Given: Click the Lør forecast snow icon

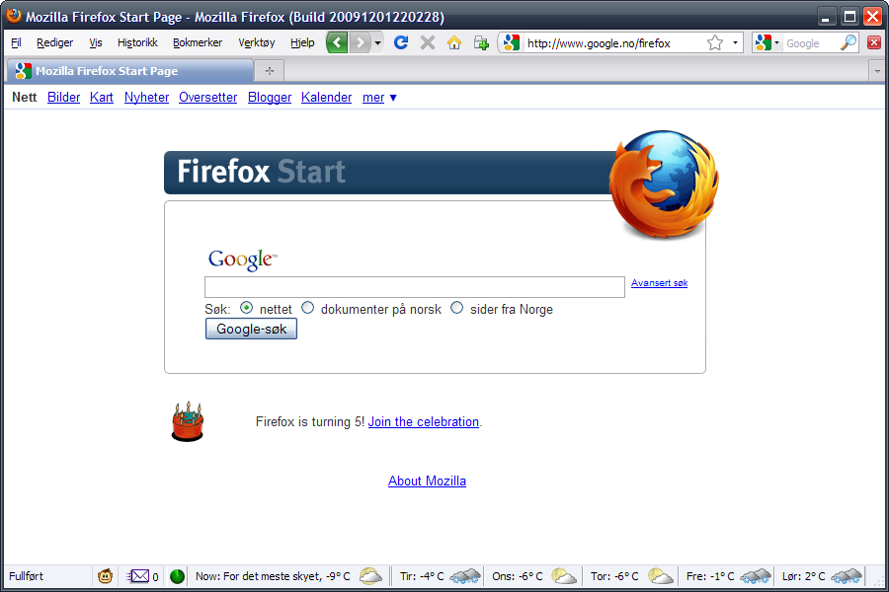Looking at the screenshot, I should point(847,576).
